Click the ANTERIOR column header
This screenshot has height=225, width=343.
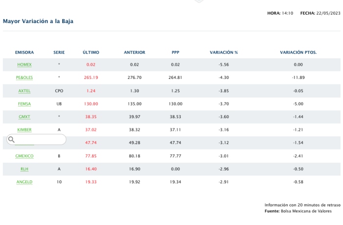(x=134, y=52)
